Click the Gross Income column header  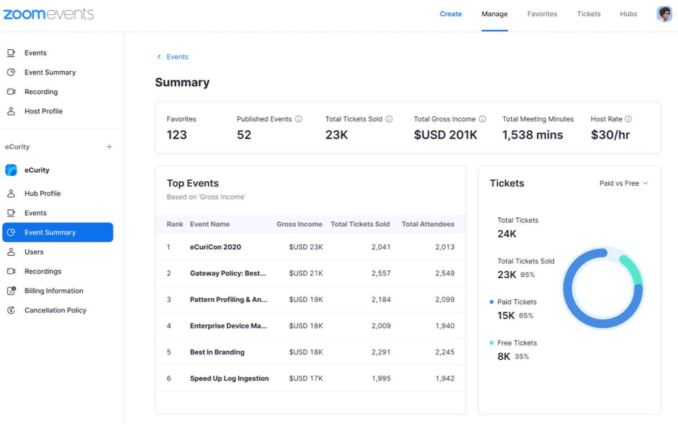[299, 224]
